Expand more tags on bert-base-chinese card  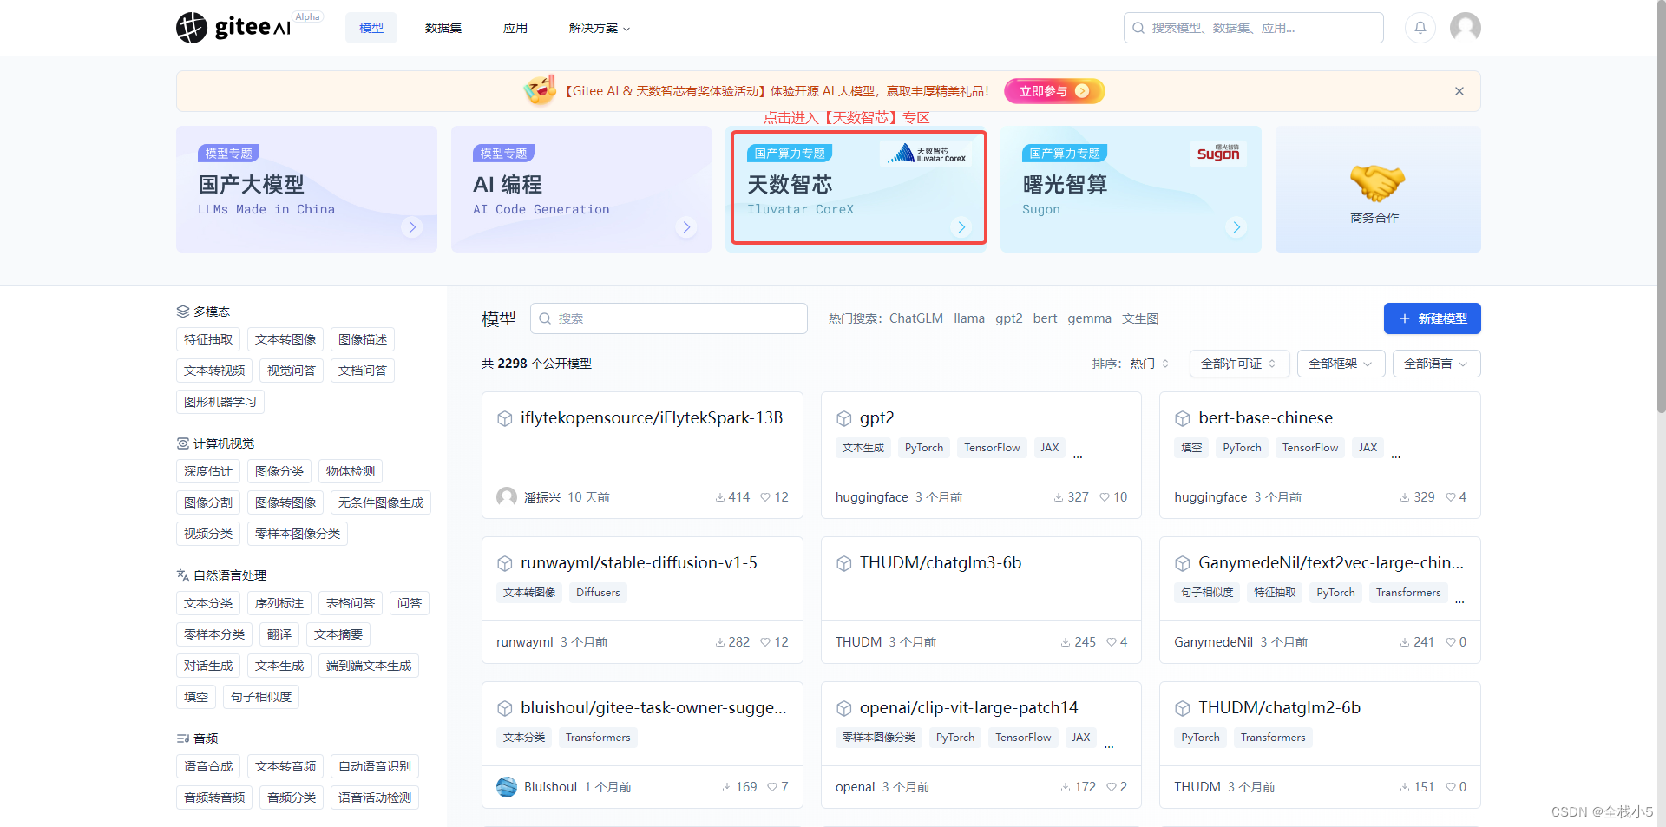(x=1396, y=454)
